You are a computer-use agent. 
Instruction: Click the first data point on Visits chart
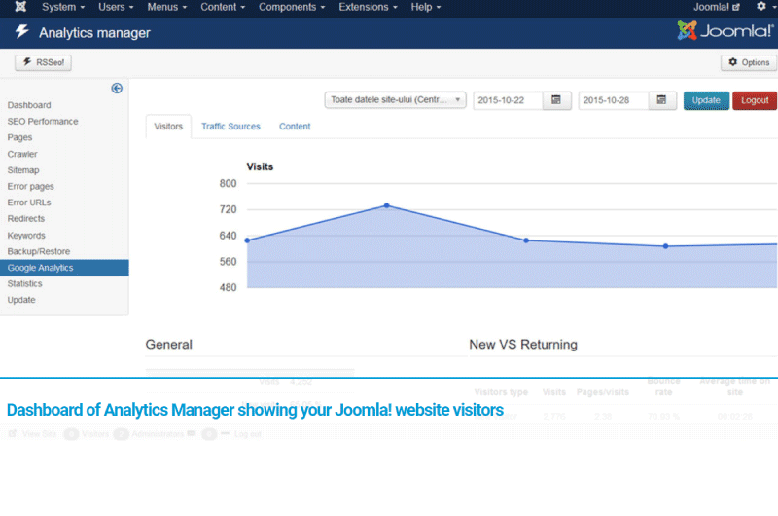pyautogui.click(x=247, y=240)
